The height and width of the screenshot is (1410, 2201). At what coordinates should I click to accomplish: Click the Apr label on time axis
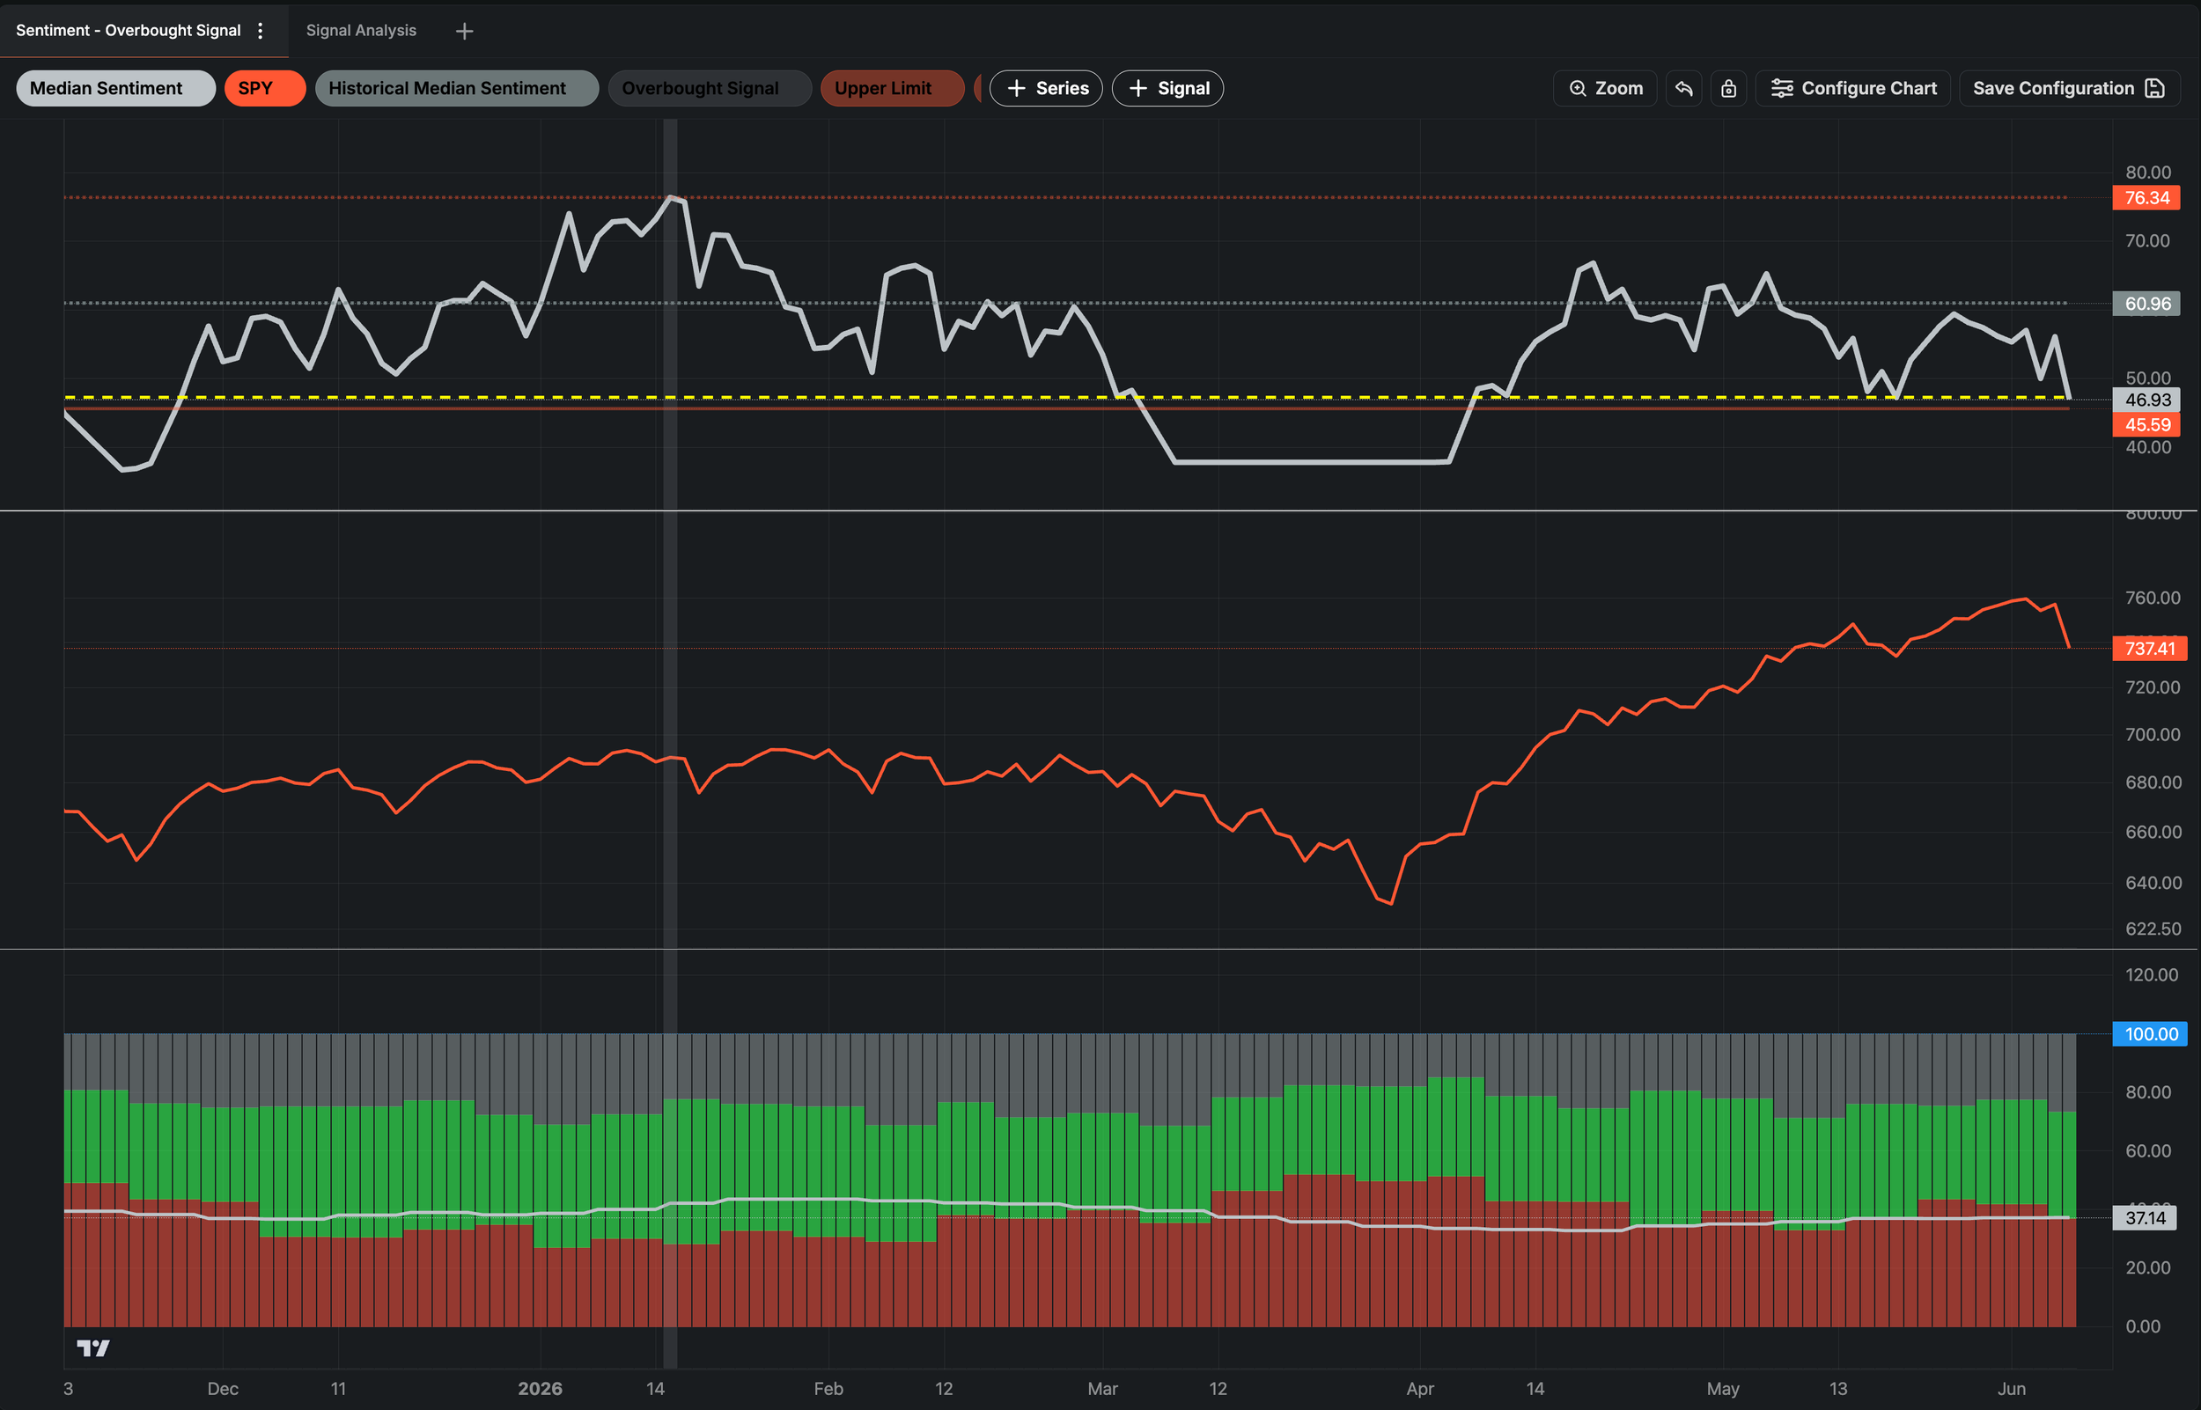1420,1388
